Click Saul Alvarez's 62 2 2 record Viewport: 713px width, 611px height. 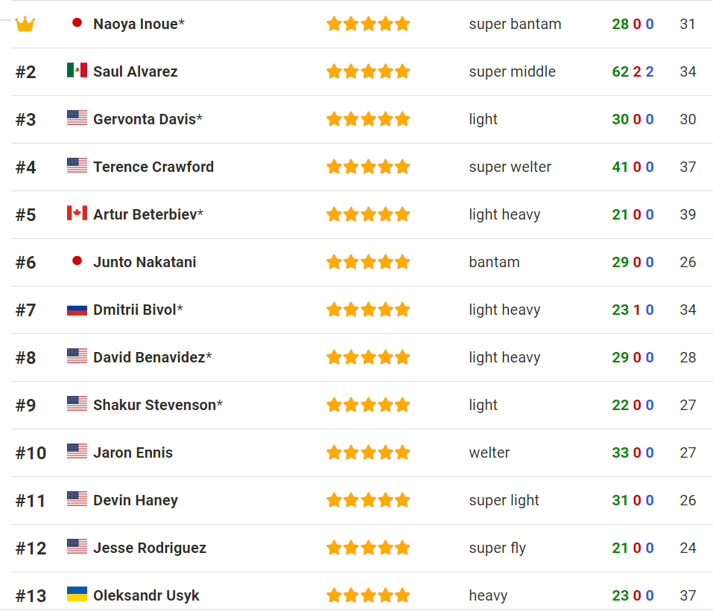click(633, 71)
